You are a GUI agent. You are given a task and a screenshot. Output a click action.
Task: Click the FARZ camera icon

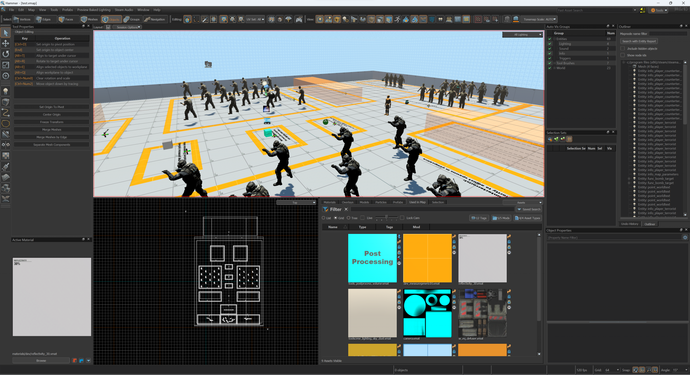click(507, 19)
